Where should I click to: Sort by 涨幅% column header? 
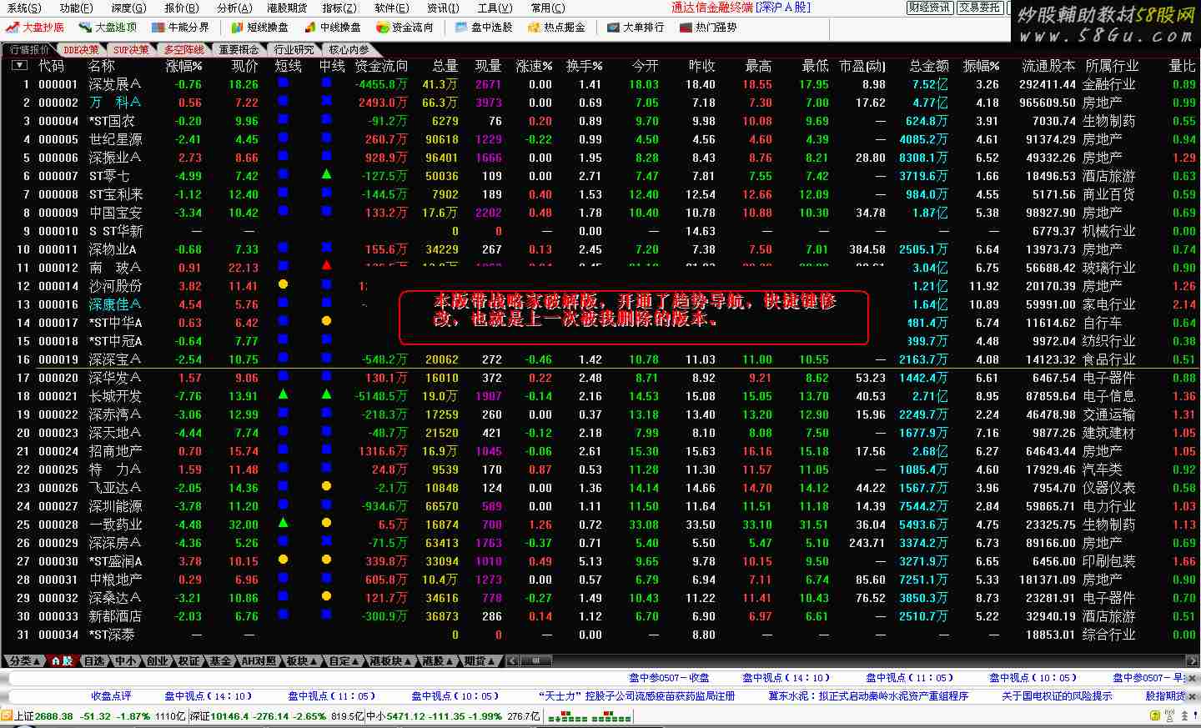[x=184, y=65]
